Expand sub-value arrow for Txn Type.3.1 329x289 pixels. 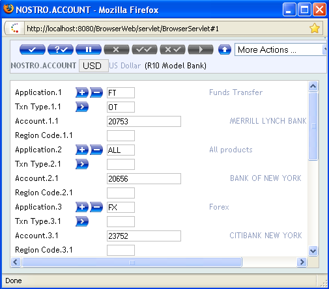click(82, 221)
